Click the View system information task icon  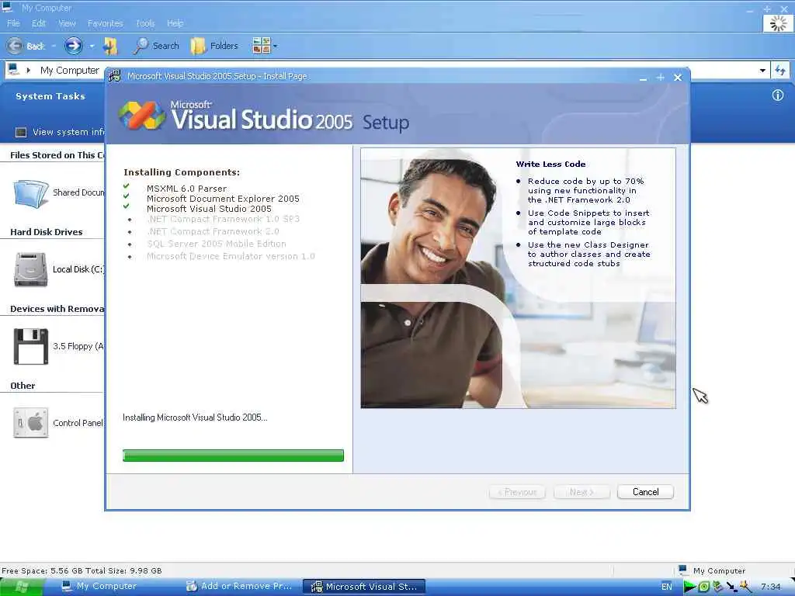pyautogui.click(x=21, y=132)
